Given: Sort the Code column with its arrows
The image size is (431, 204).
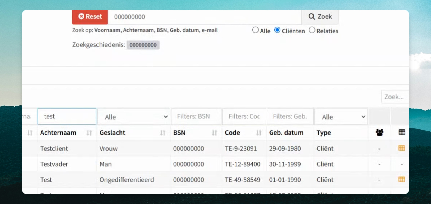Looking at the screenshot, I should click(259, 133).
